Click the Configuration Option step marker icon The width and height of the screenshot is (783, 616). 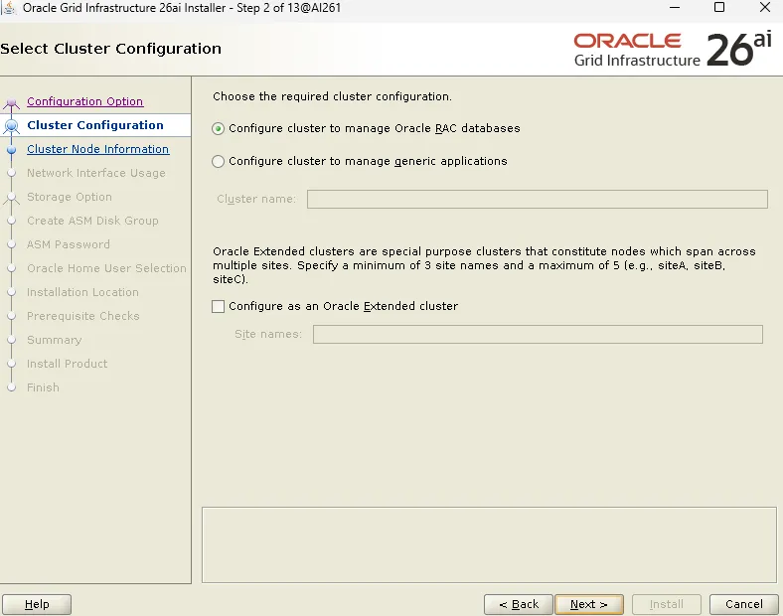[x=12, y=104]
